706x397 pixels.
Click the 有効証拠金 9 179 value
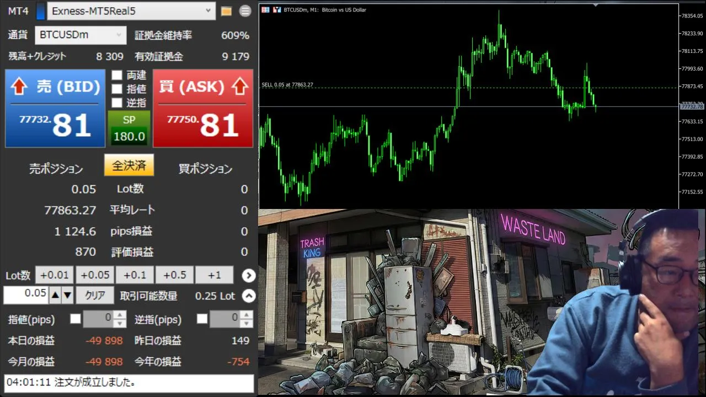pyautogui.click(x=236, y=56)
